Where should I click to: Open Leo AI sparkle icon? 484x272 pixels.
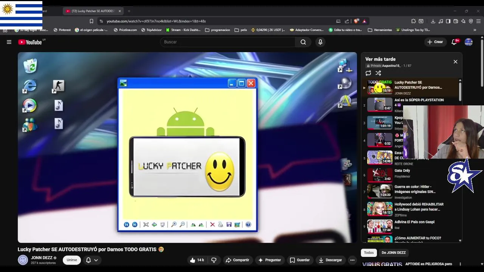pyautogui.click(x=463, y=21)
